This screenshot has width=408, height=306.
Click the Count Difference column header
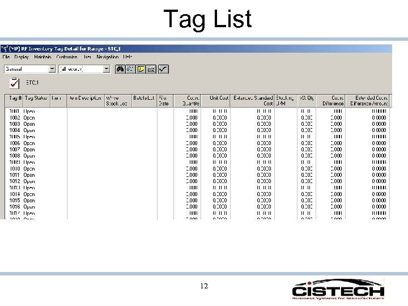point(331,101)
